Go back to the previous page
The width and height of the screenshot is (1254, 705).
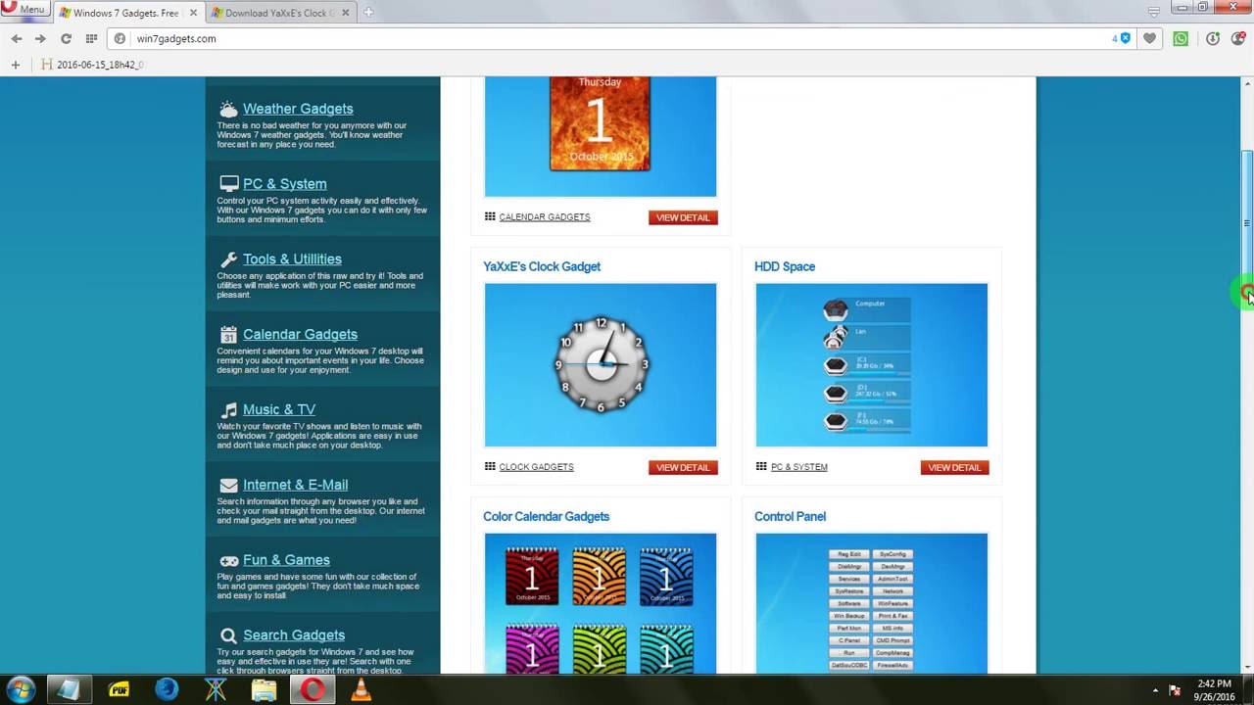pyautogui.click(x=16, y=38)
